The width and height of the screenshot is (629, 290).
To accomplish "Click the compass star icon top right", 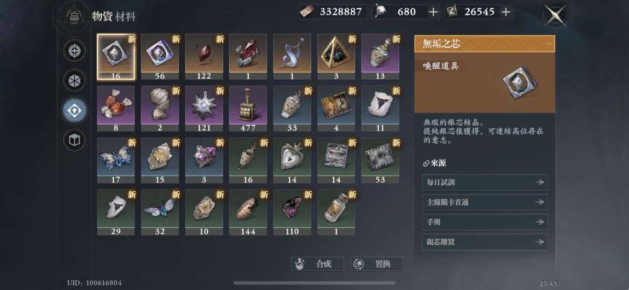I will point(555,15).
